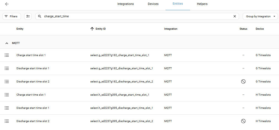Collapse the MQTT group

tap(7, 43)
